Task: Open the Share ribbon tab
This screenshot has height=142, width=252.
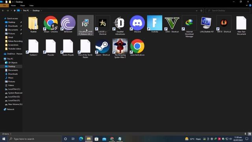Action: click(22, 6)
